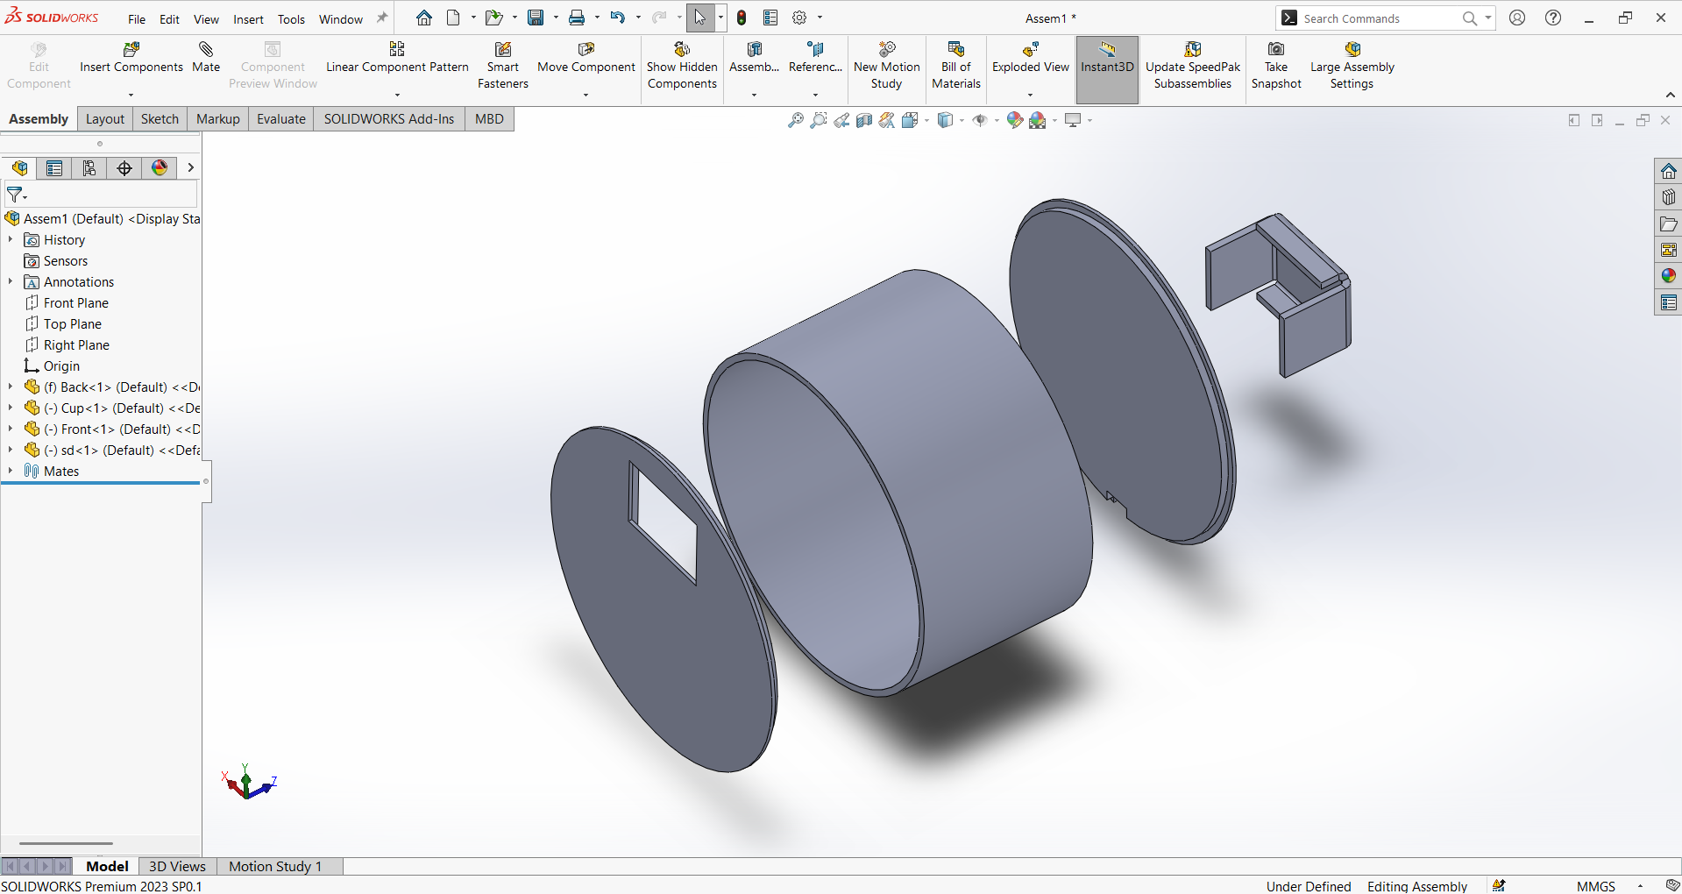Expand the sd<1> component
The height and width of the screenshot is (894, 1682).
tap(11, 450)
